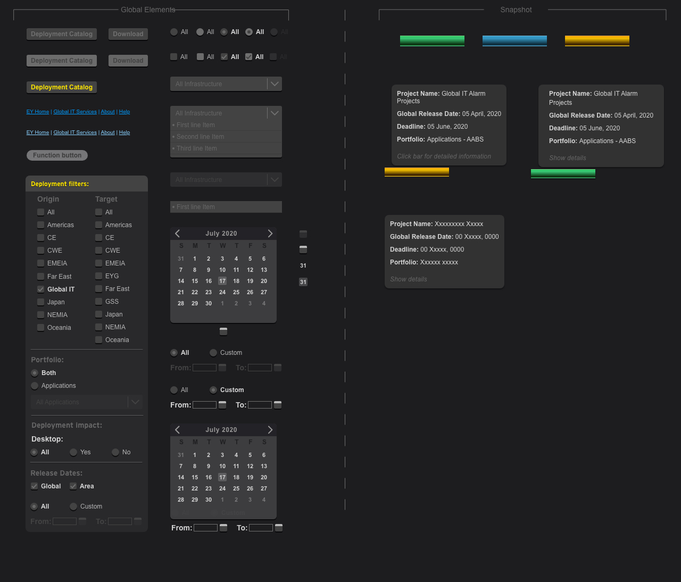Check the Americas checkbox under Origin

(40, 225)
